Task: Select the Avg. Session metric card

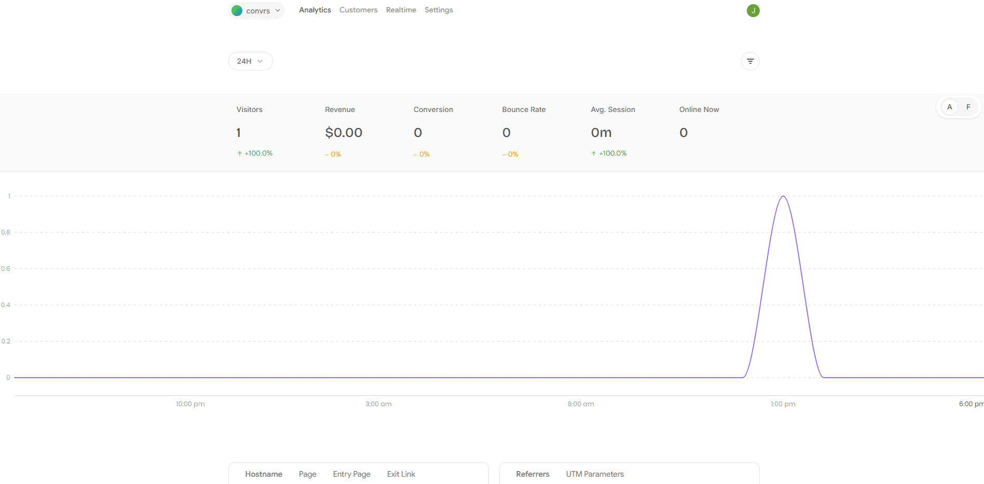Action: pyautogui.click(x=627, y=132)
